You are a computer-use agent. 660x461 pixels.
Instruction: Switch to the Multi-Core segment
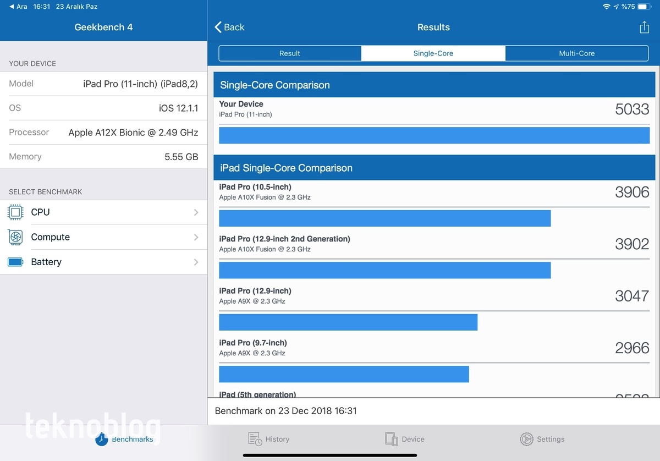(x=576, y=53)
